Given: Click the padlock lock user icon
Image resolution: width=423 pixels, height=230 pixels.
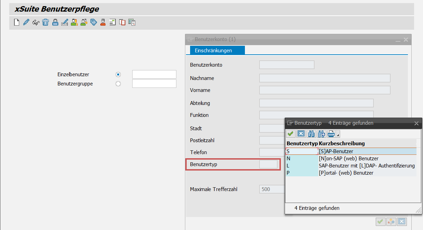Looking at the screenshot, I should pyautogui.click(x=55, y=23).
